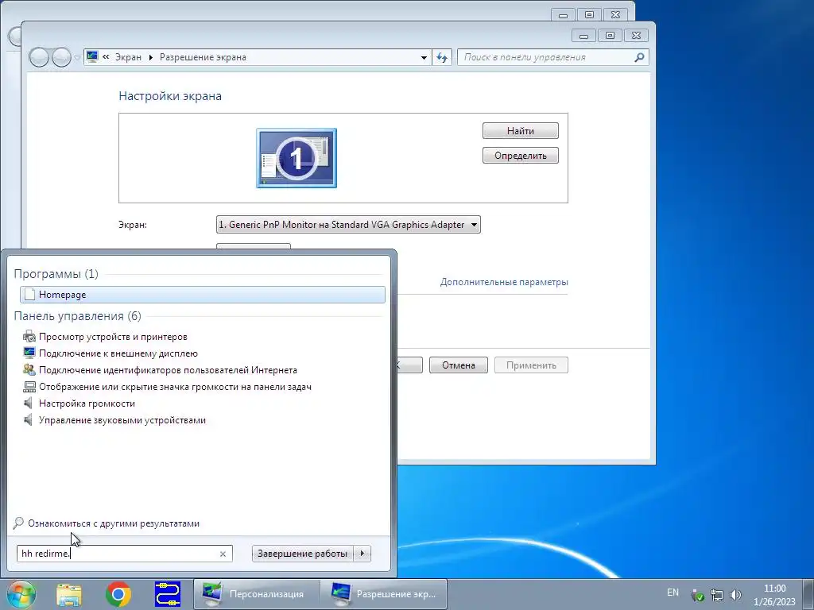Open Дополнительные параметры link
The image size is (814, 610).
coord(504,282)
